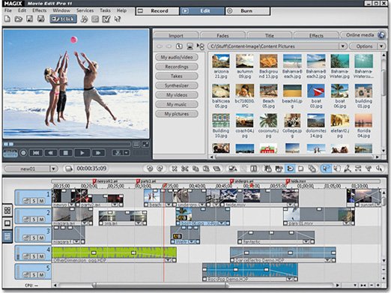Maximize preview monitor with fullscreen icon

point(145,145)
